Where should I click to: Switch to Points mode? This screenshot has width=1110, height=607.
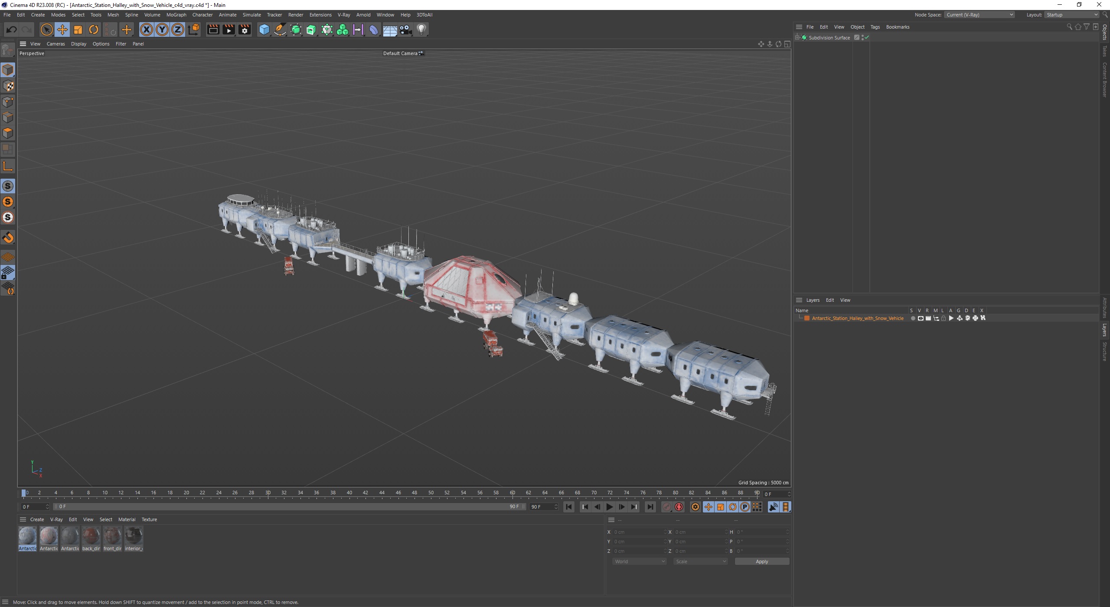[x=8, y=102]
